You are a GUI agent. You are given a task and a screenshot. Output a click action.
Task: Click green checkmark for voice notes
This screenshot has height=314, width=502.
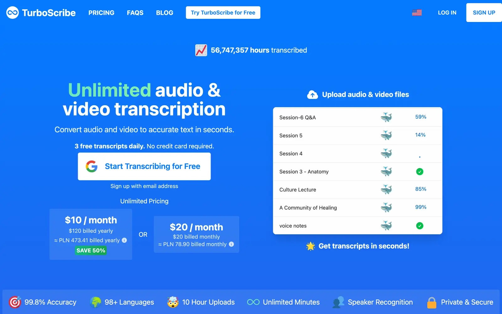click(419, 226)
